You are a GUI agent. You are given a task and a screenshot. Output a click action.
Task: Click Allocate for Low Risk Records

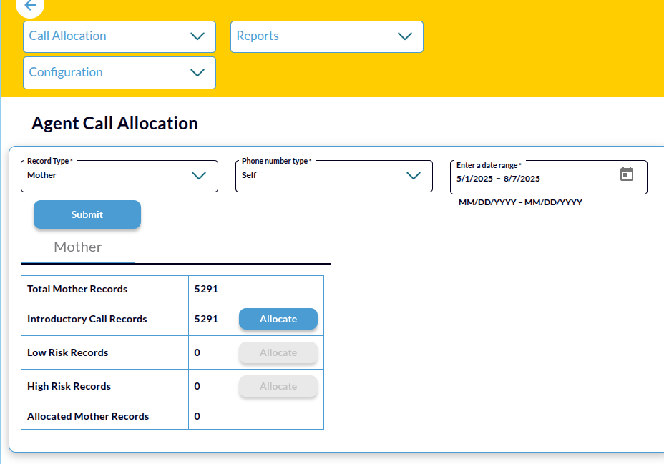click(x=278, y=353)
